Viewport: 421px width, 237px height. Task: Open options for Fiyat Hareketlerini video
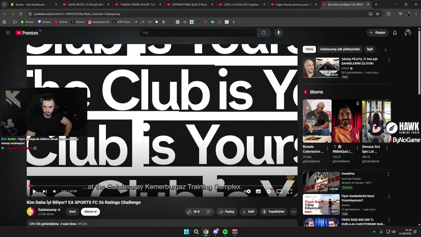pyautogui.click(x=389, y=197)
